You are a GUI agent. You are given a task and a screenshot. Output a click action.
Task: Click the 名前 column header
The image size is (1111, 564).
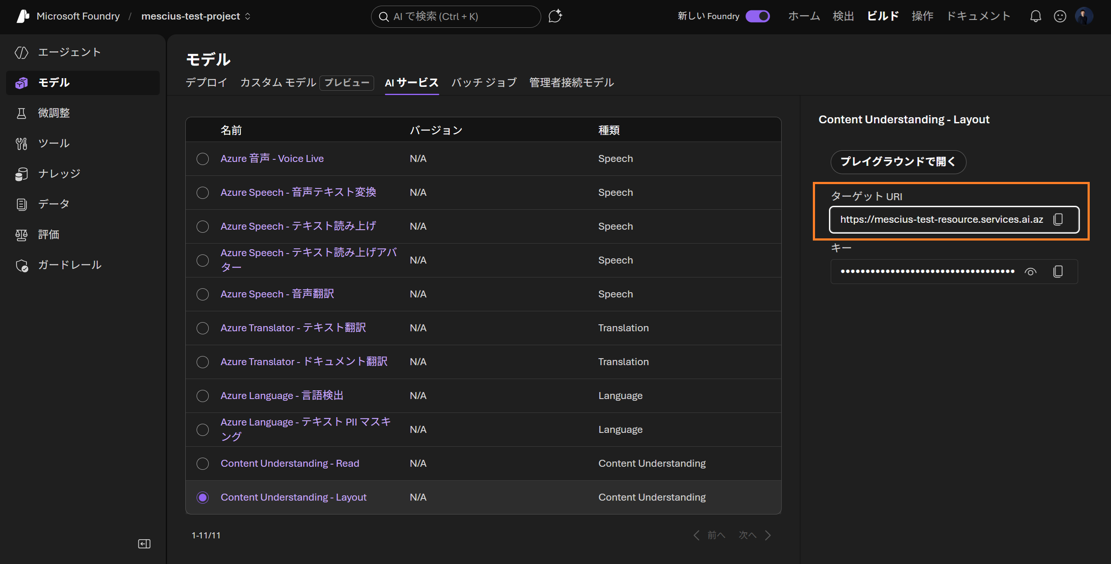(x=231, y=130)
